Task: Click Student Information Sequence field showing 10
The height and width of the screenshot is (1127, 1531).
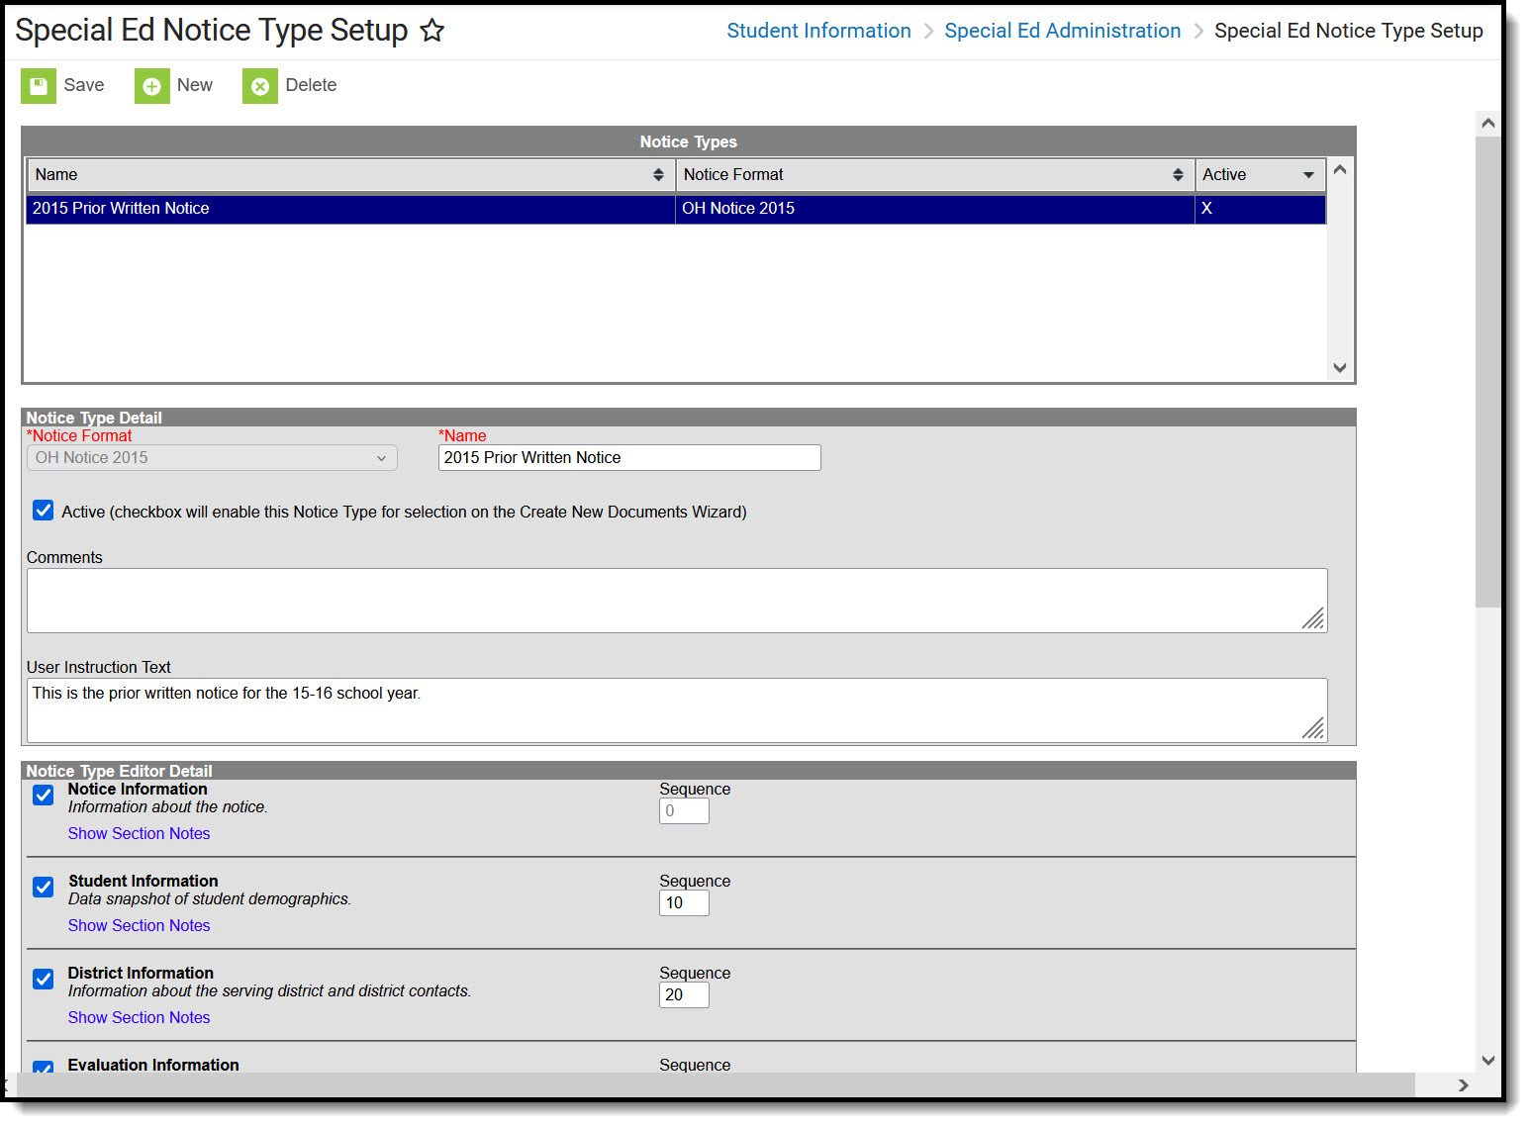Action: pos(684,903)
